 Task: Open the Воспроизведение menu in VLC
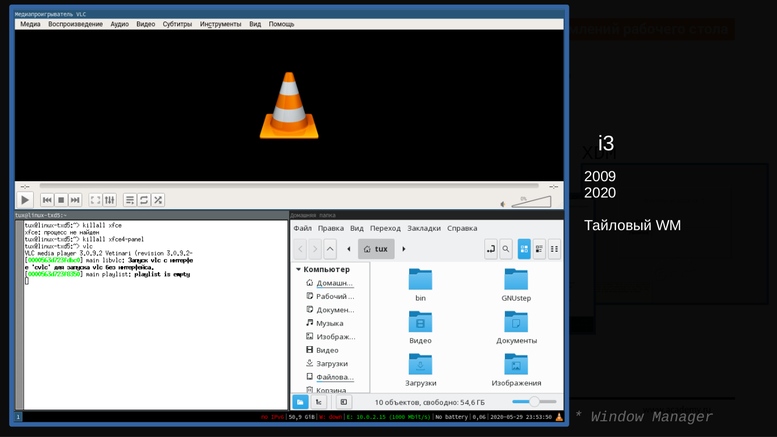point(76,24)
